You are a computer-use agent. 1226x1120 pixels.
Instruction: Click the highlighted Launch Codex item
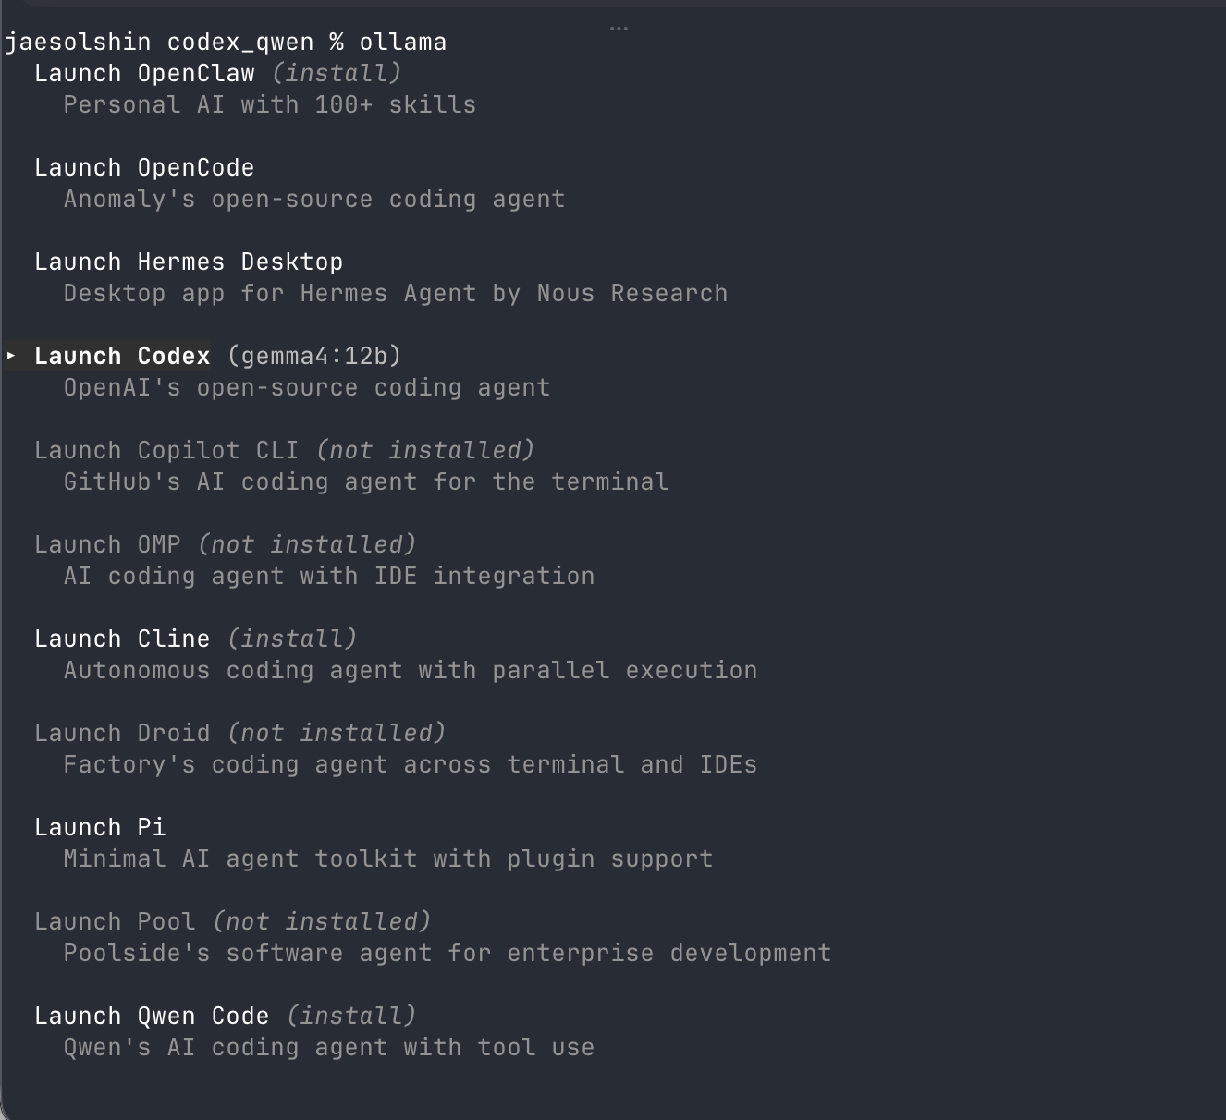click(122, 356)
